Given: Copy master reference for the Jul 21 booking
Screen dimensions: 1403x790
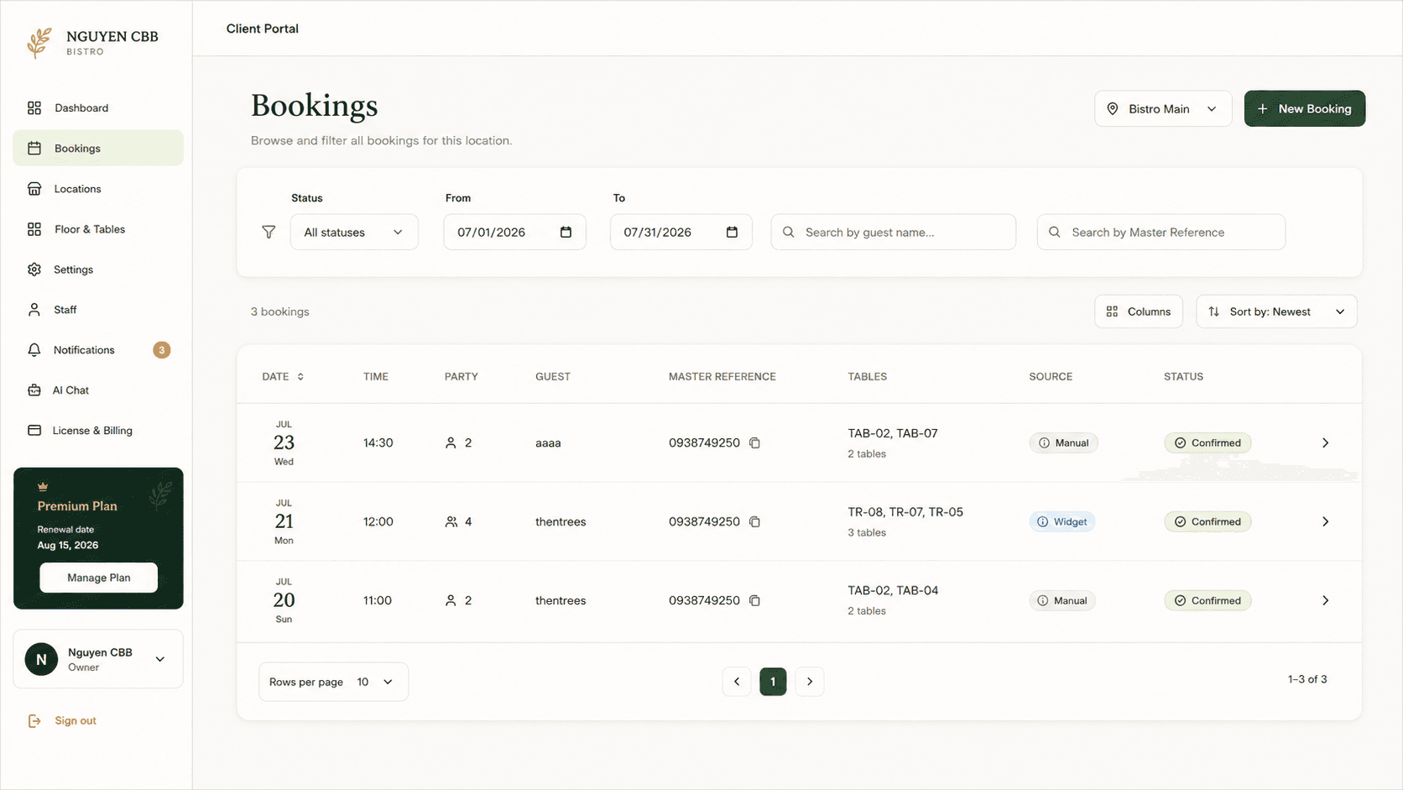Looking at the screenshot, I should [x=754, y=522].
